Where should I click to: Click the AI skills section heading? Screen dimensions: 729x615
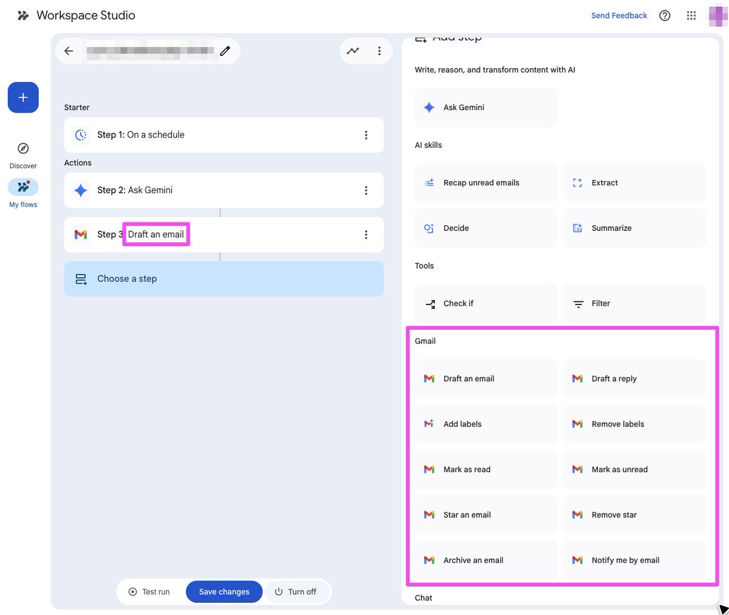point(428,145)
